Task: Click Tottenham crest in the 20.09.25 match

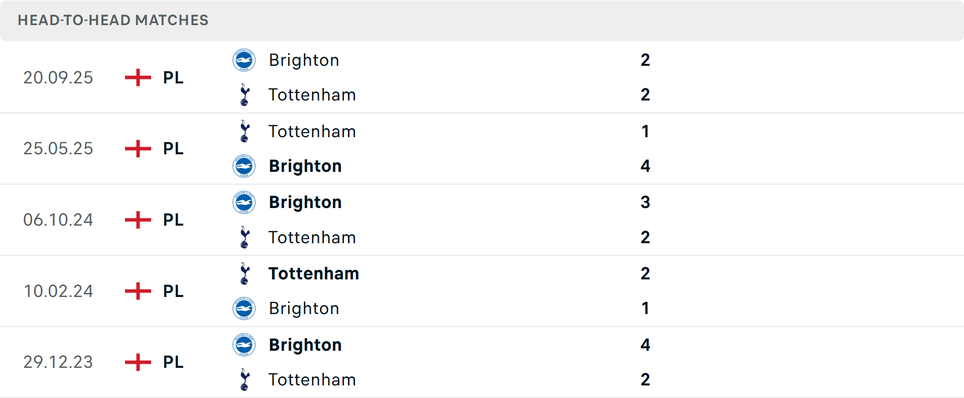Action: (x=245, y=95)
